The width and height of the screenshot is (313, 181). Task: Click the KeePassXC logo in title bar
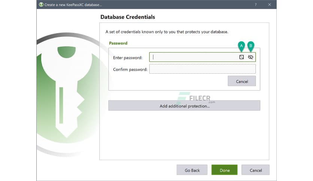[x=41, y=4]
